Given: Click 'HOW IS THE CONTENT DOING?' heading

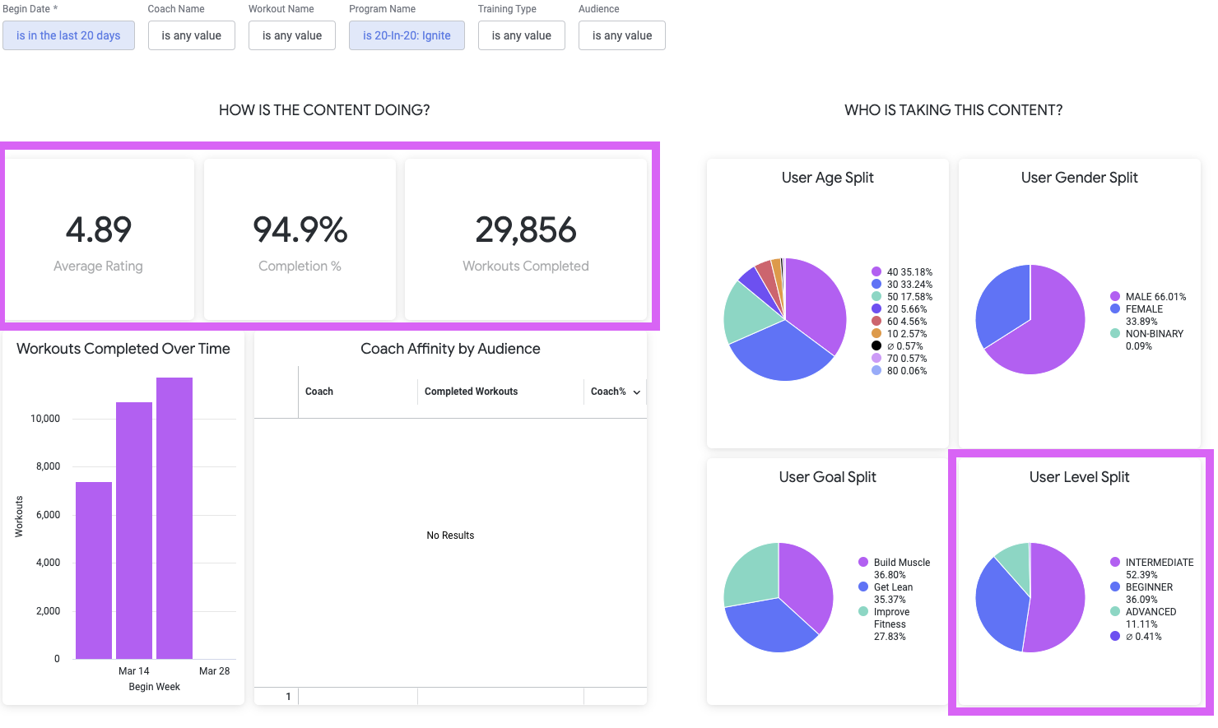Looking at the screenshot, I should point(324,110).
